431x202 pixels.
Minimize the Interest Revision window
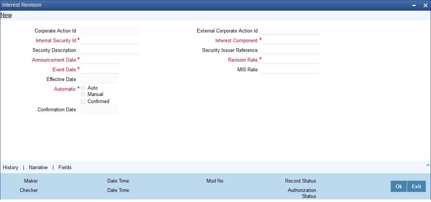click(414, 6)
